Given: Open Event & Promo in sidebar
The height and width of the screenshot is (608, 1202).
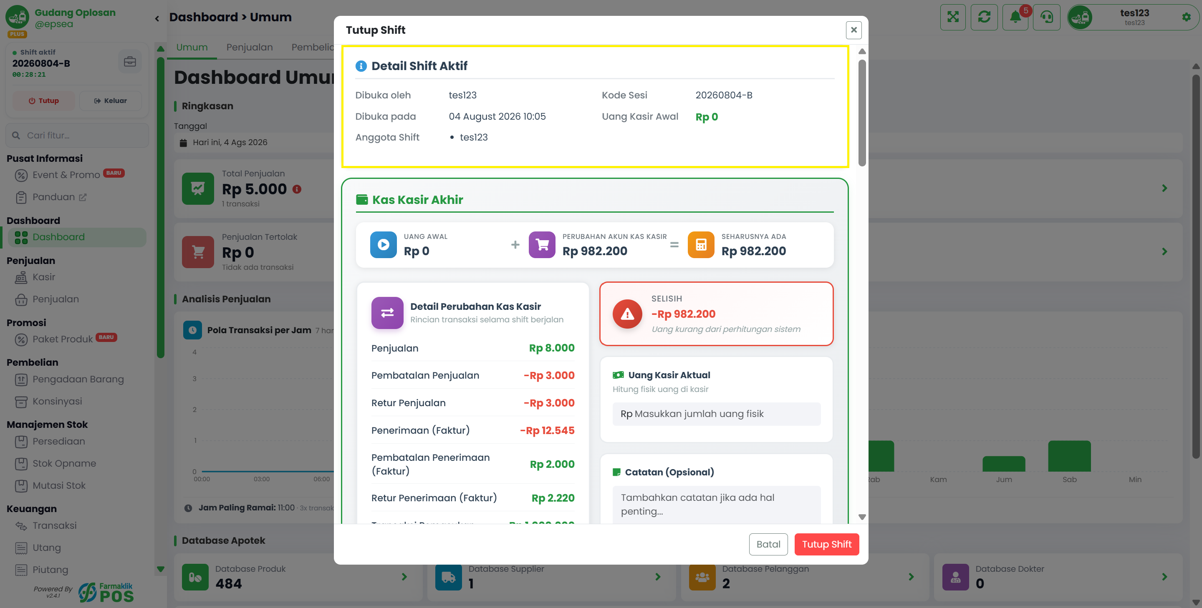Looking at the screenshot, I should (x=66, y=175).
